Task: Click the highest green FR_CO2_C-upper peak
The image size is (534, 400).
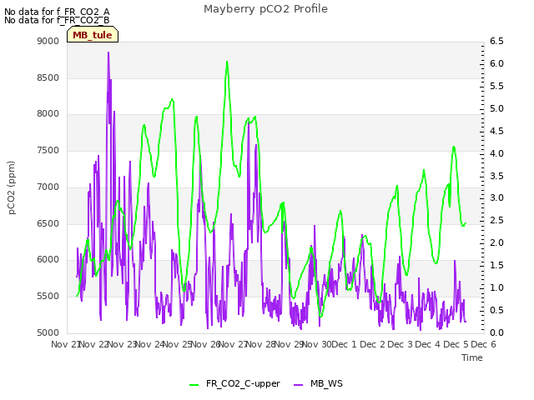Action: [x=227, y=62]
